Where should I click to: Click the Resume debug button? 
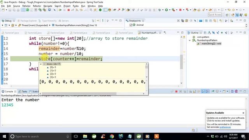click(x=60, y=10)
